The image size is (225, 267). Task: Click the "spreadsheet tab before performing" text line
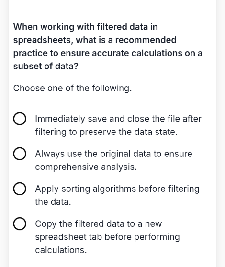pos(108,237)
